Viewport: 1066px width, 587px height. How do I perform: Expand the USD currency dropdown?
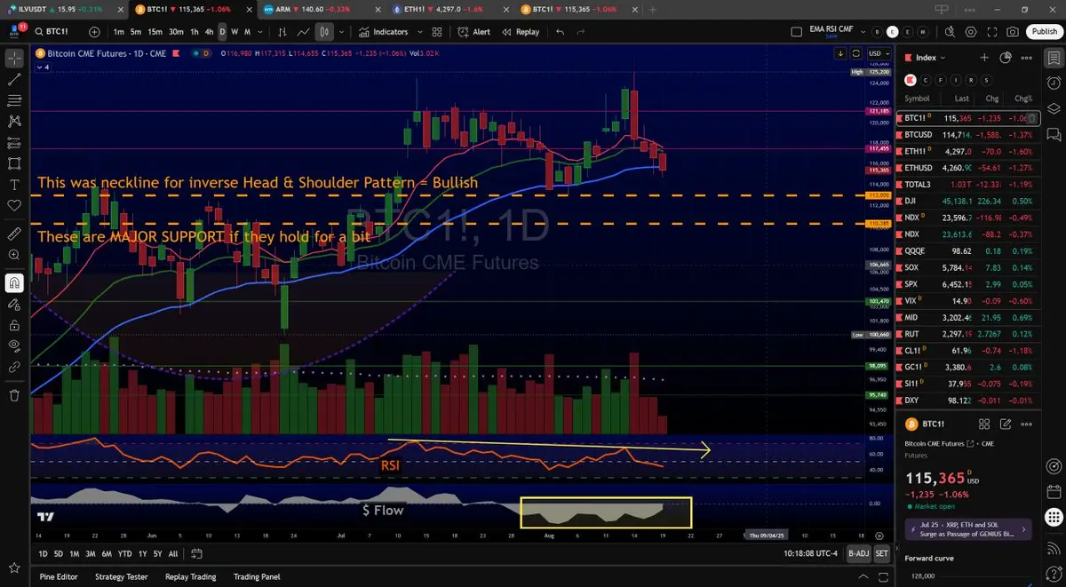tap(879, 53)
